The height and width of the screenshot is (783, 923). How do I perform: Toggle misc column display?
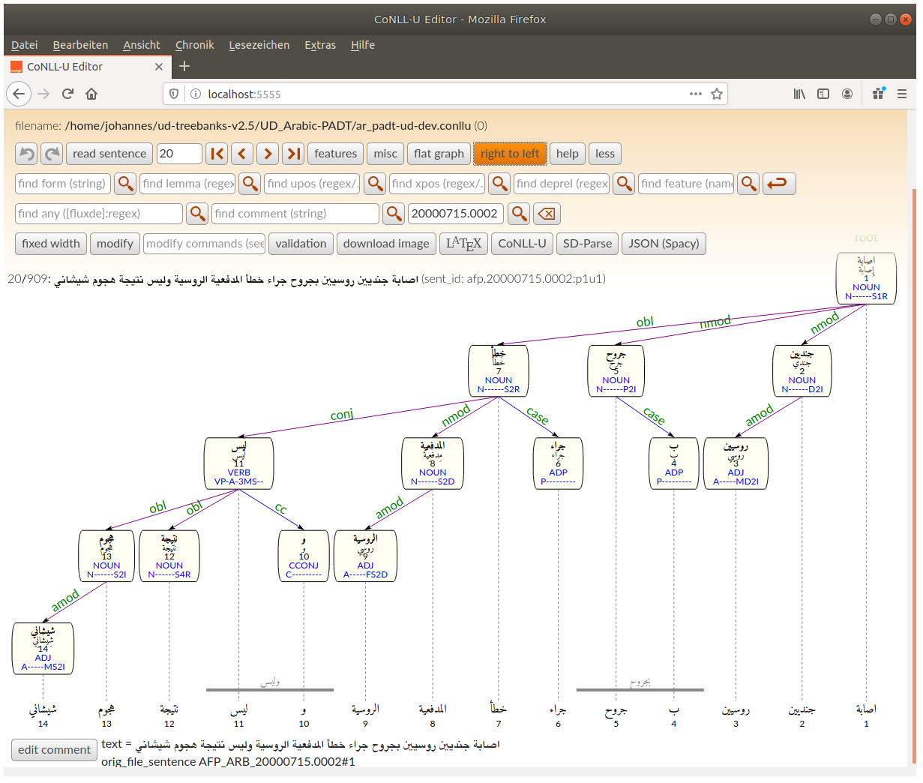(385, 154)
